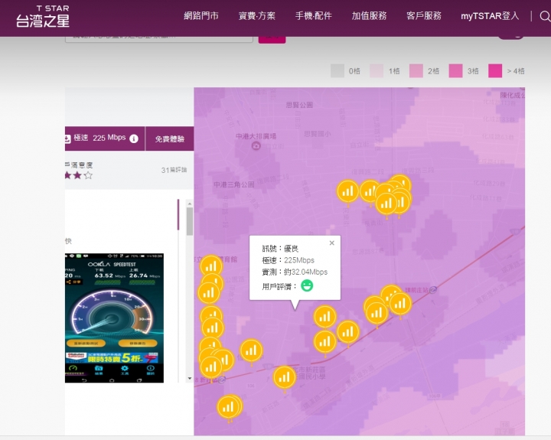This screenshot has height=440, width=551.
Task: Click the 極速 225 Mbps tab
Action: tap(105, 139)
